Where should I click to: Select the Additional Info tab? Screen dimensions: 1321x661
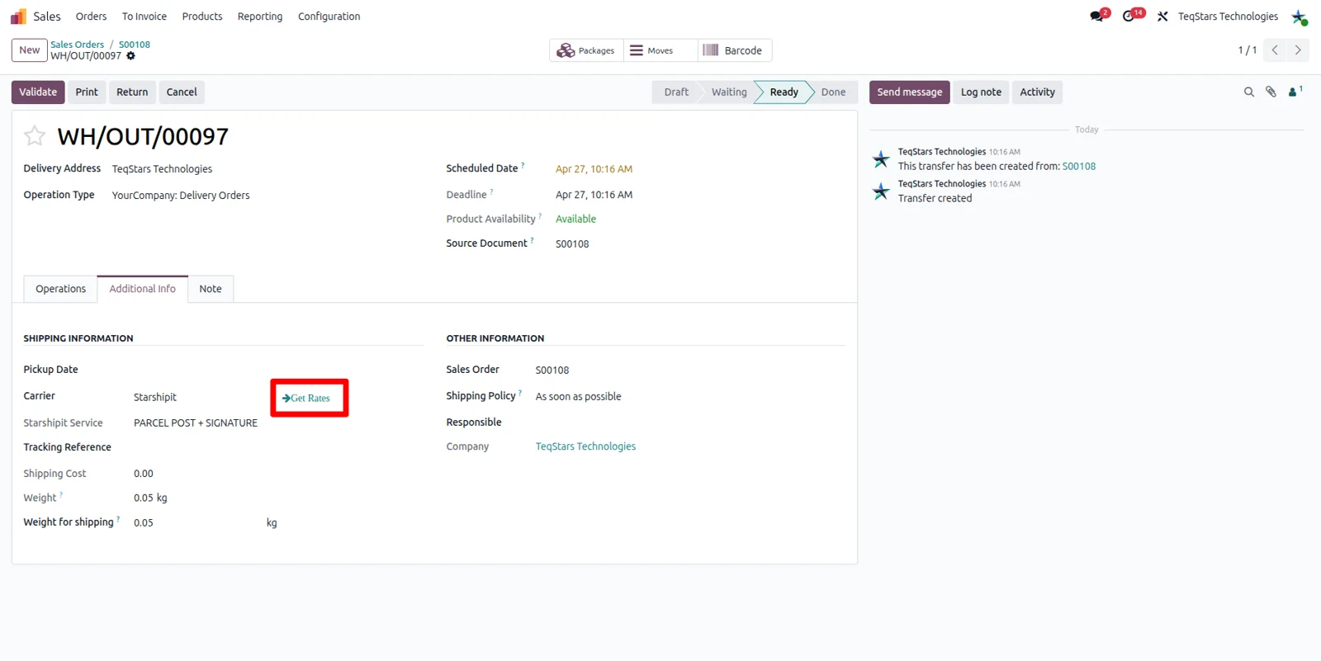click(142, 289)
